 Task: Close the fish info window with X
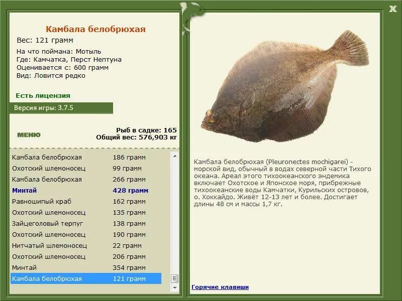coord(392,9)
